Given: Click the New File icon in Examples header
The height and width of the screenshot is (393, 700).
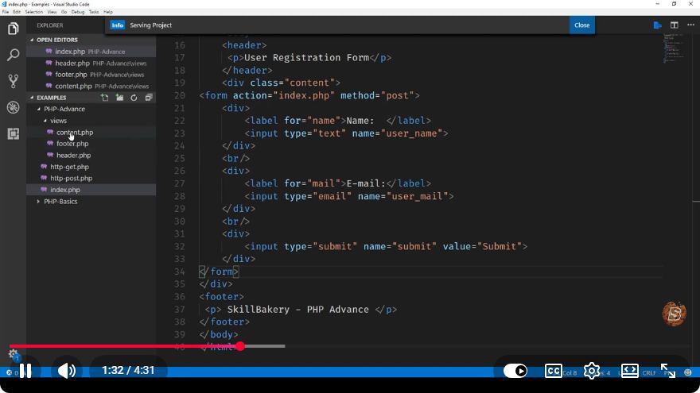Looking at the screenshot, I should click(x=104, y=98).
